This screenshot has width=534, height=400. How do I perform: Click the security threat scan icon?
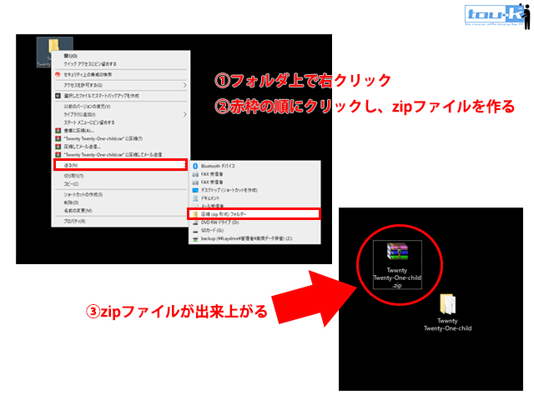click(58, 74)
